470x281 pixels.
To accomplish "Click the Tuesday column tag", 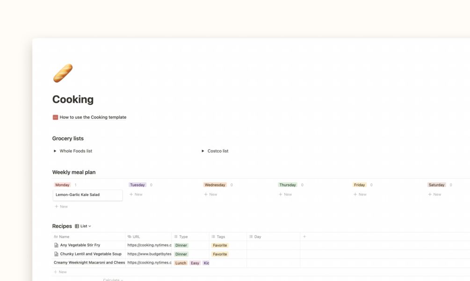I will click(x=137, y=185).
